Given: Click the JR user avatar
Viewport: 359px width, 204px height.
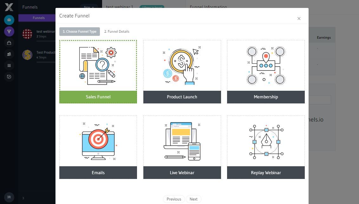Looking at the screenshot, I should [9, 197].
